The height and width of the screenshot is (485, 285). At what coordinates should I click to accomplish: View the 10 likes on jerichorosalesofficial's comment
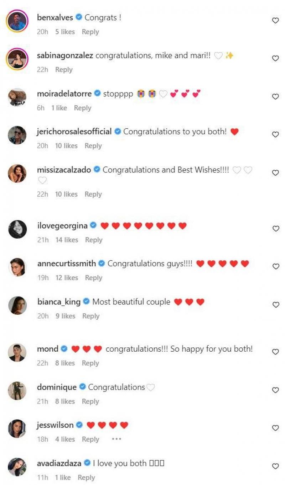tap(66, 146)
